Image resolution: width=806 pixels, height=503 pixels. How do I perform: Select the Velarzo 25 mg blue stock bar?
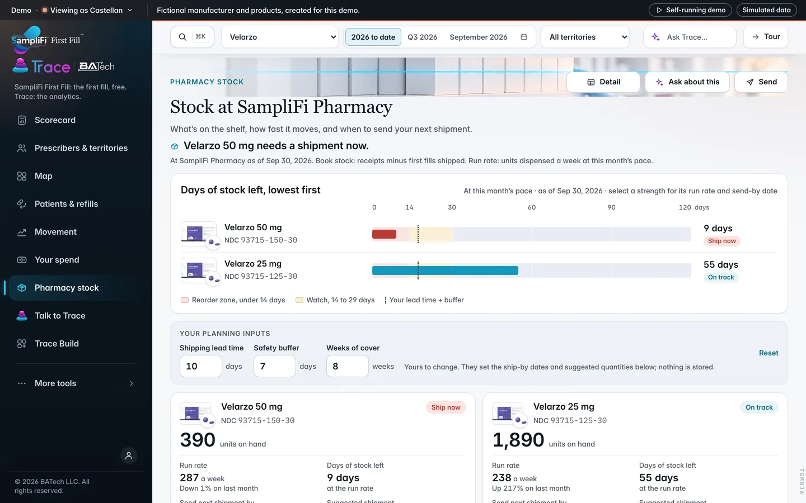tap(445, 271)
